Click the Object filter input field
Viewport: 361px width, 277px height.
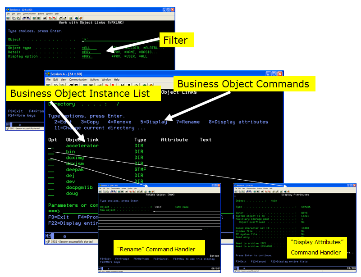[x=120, y=40]
